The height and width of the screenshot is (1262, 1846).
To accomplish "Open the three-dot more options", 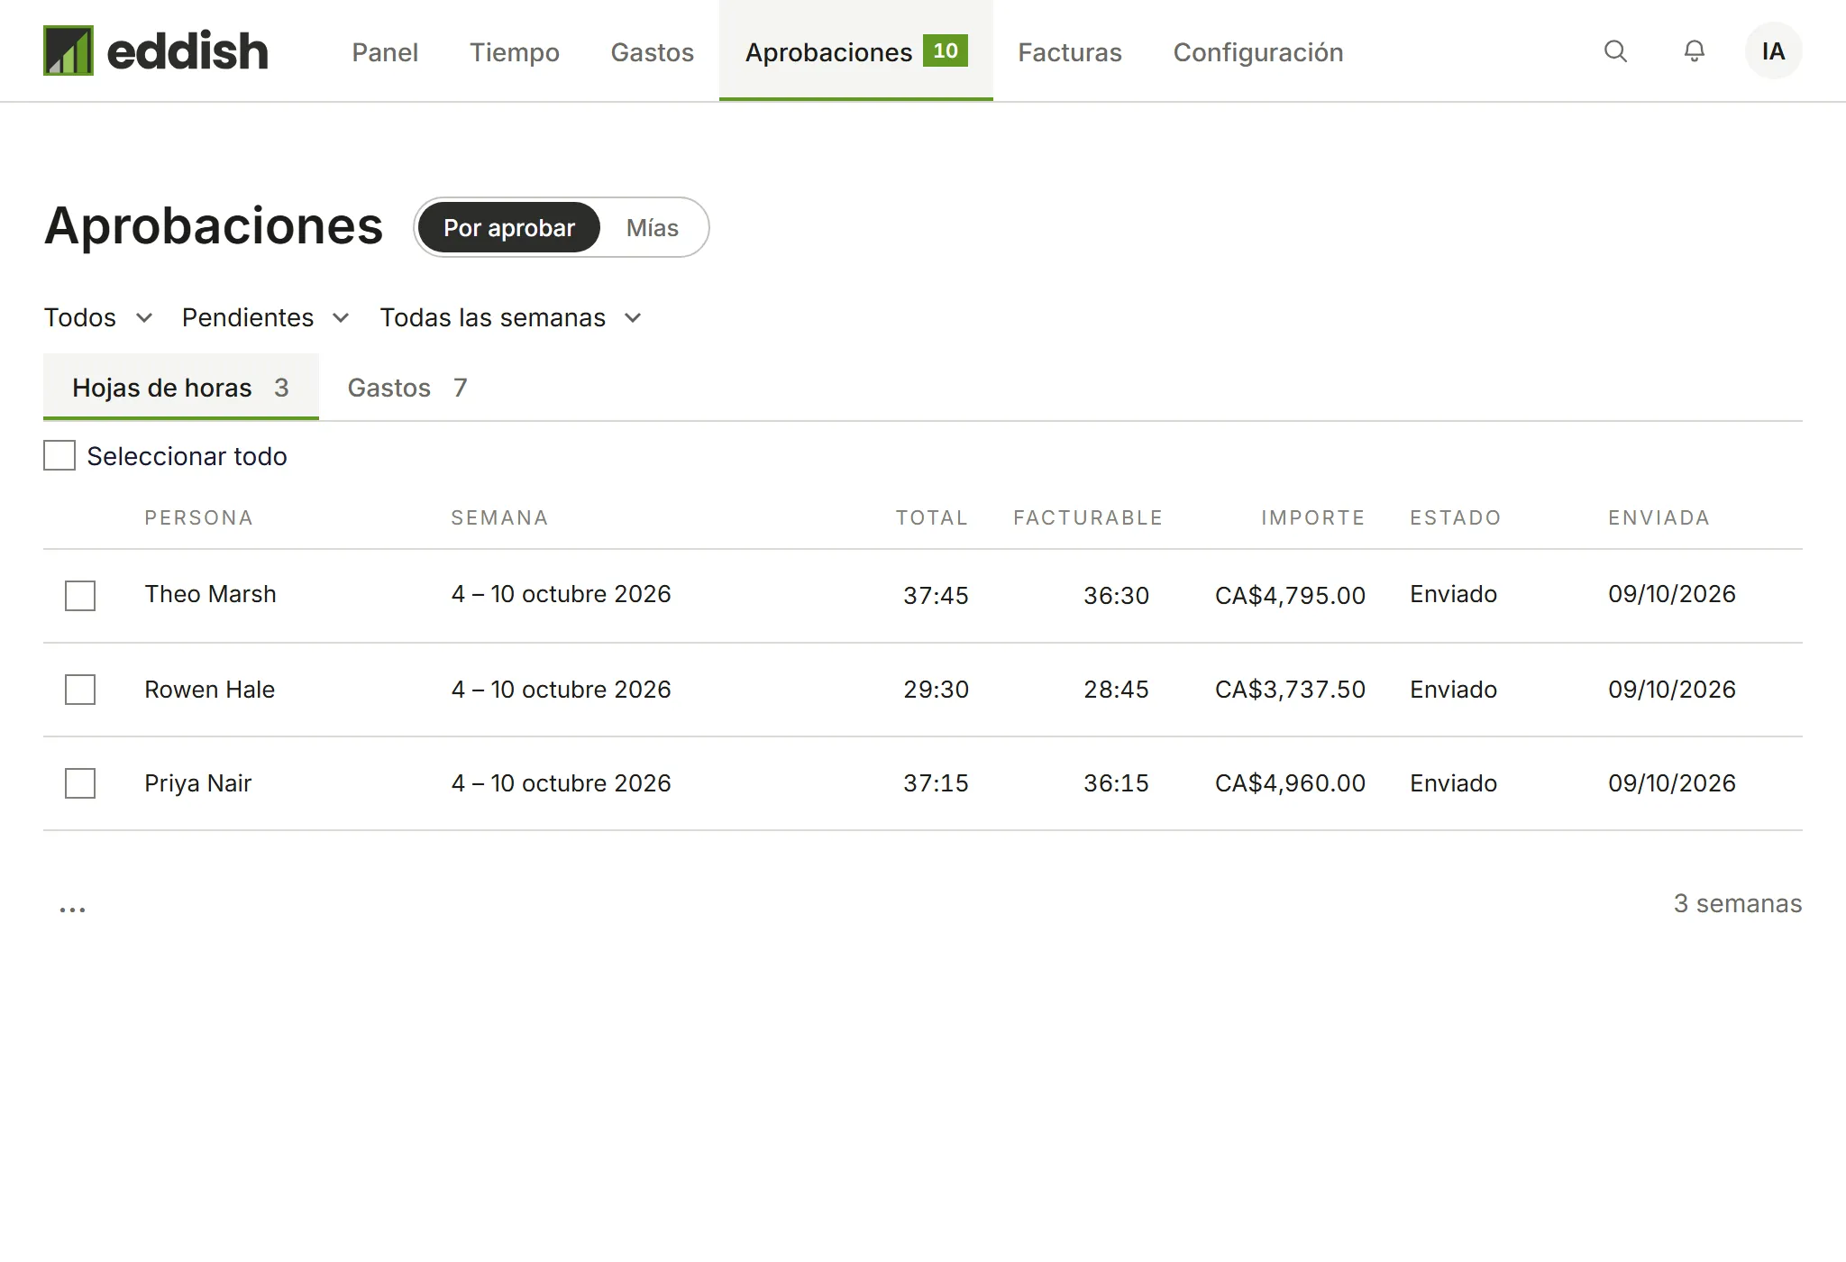I will (x=72, y=909).
